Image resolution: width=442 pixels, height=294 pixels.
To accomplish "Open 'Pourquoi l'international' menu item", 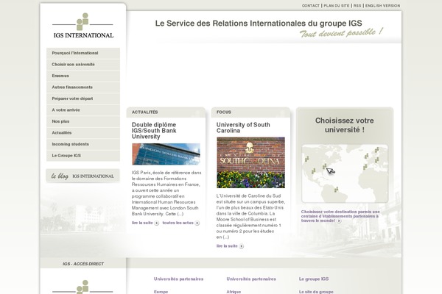I will pyautogui.click(x=83, y=53).
